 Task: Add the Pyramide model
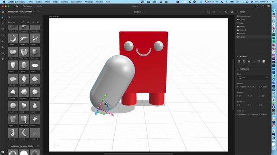coord(35,79)
